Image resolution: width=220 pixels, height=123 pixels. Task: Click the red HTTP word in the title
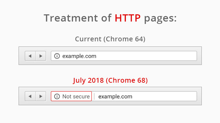(128, 18)
